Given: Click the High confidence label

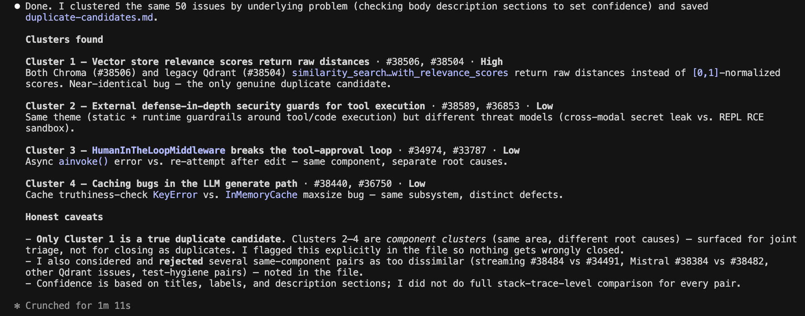Looking at the screenshot, I should click(x=491, y=62).
